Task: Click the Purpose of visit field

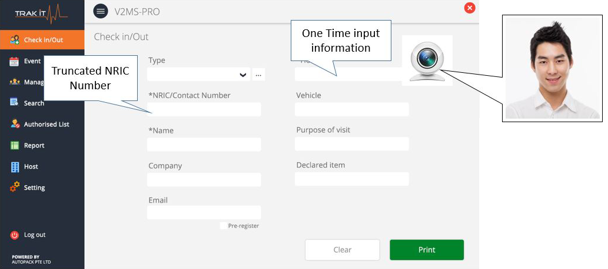Action: (351, 144)
